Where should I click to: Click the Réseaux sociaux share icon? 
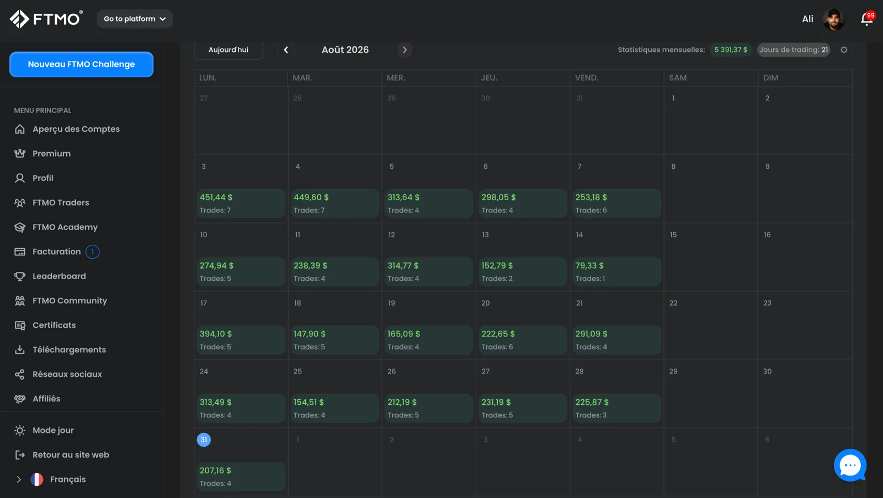coord(20,374)
